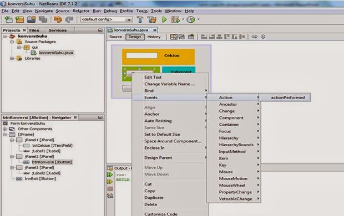Open the Refactor menu
The width and height of the screenshot is (344, 216).
[x=81, y=11]
